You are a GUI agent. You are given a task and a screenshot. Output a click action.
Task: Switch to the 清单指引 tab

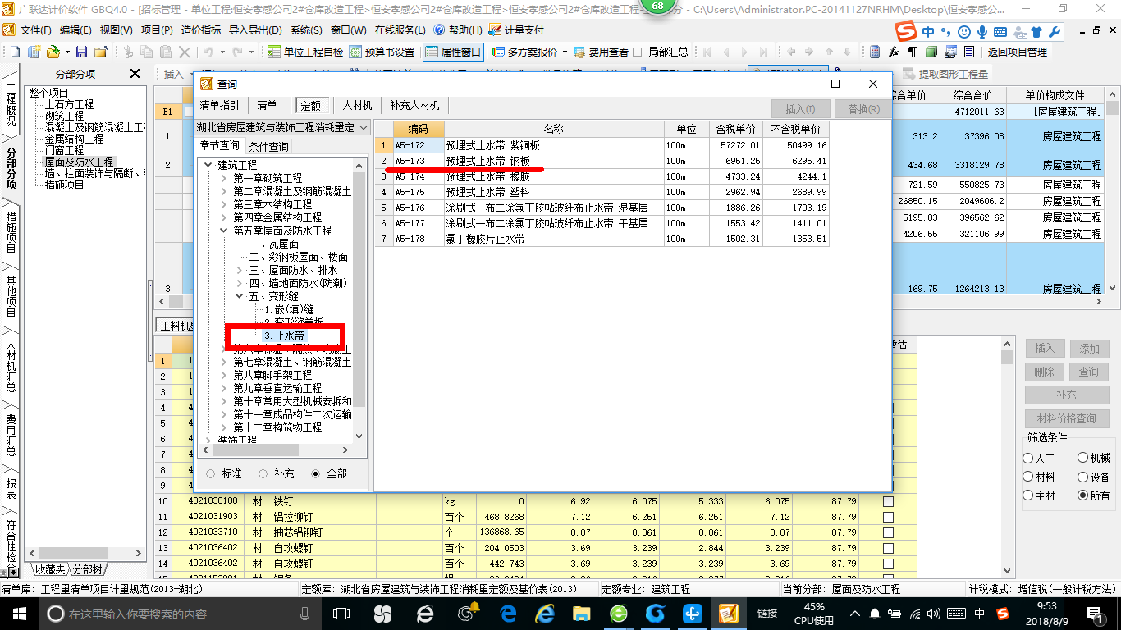pyautogui.click(x=220, y=106)
